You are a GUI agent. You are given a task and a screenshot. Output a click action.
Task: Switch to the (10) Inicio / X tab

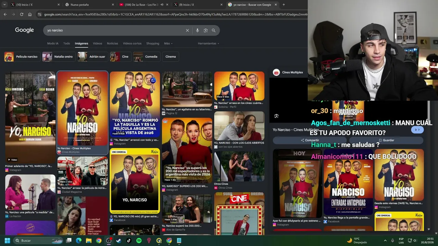(34, 5)
